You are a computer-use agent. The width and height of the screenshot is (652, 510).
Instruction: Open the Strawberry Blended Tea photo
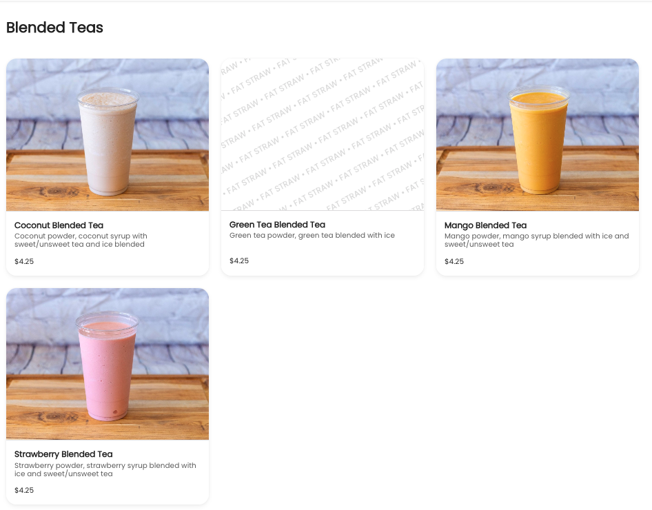(x=108, y=364)
